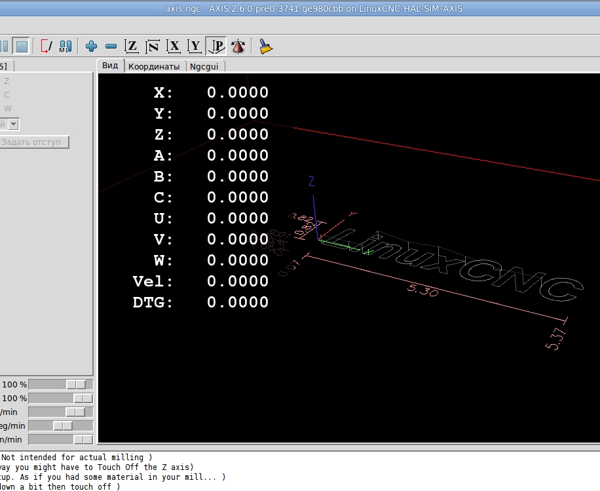This screenshot has height=491, width=600.
Task: Click the Touch Off Z axis G-code line
Action: click(x=97, y=467)
